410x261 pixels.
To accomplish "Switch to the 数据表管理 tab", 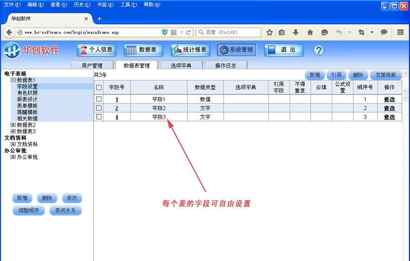I will [x=137, y=65].
